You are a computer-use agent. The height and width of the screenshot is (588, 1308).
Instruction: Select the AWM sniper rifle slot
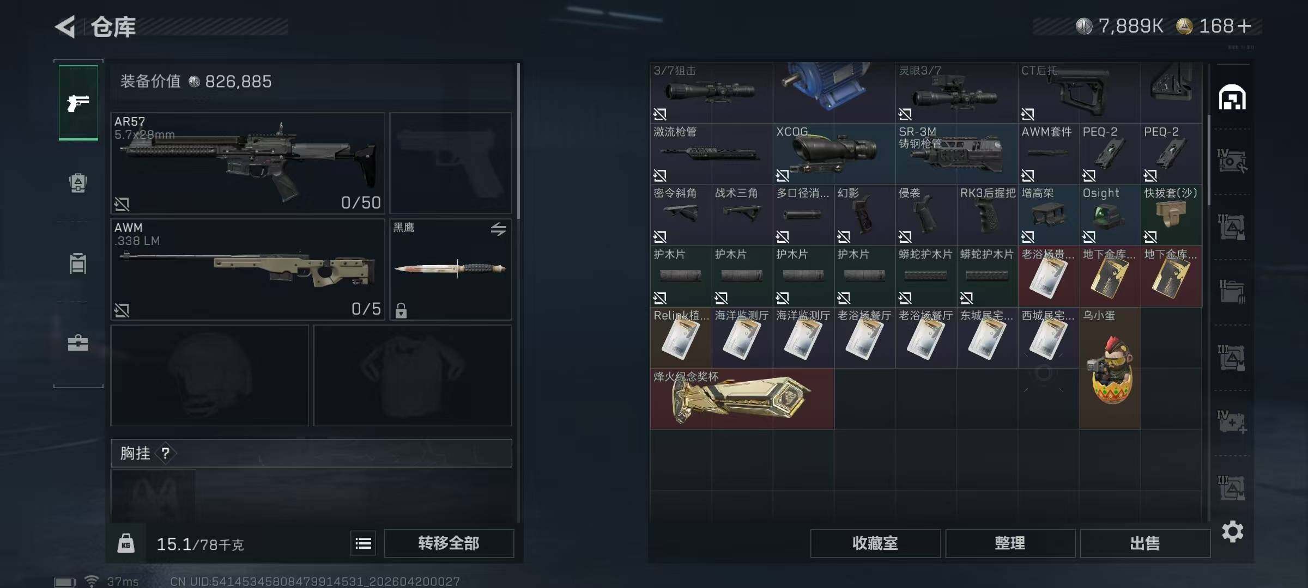[x=248, y=269]
